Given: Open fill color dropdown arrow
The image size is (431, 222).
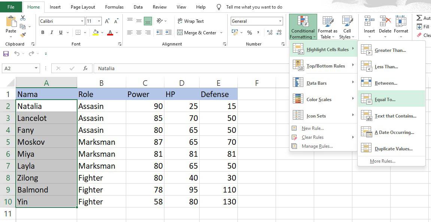Looking at the screenshot, I should (x=102, y=32).
